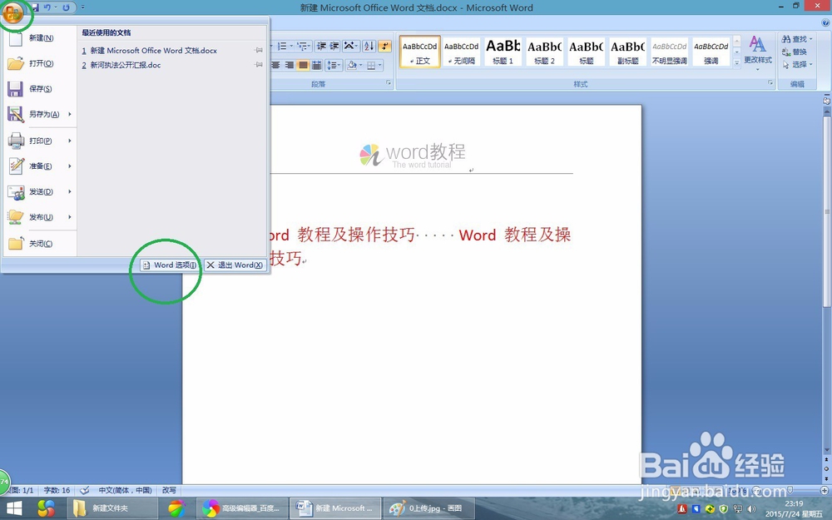Open the line spacing dropdown
832x520 pixels.
pyautogui.click(x=334, y=65)
